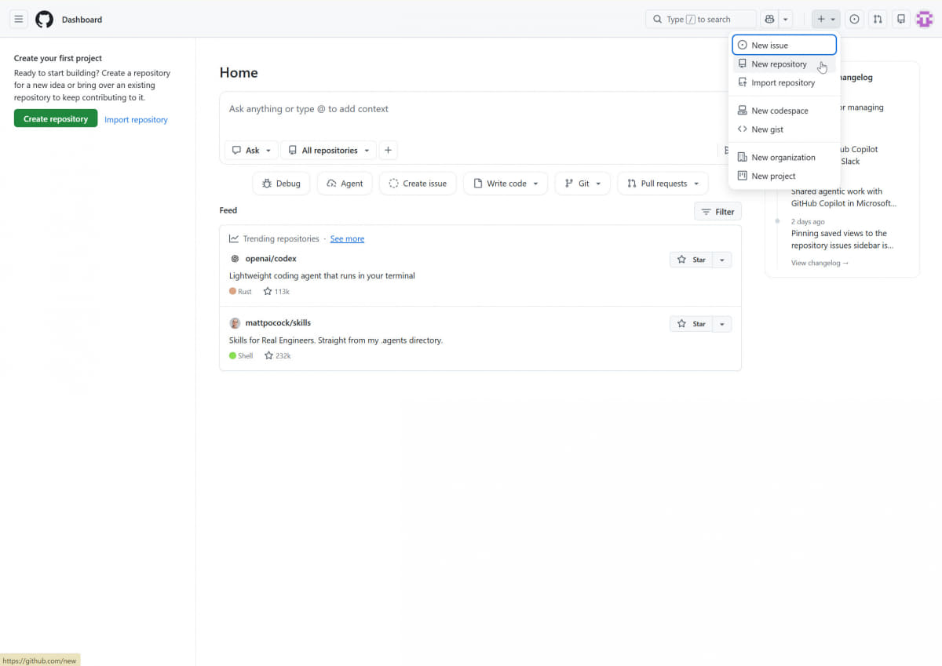Open the mattpocock/skills repository link
Viewport: 942px width, 666px height.
pos(278,323)
